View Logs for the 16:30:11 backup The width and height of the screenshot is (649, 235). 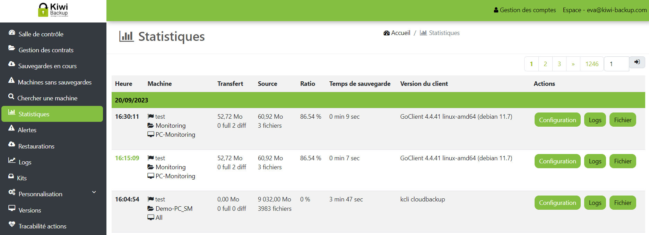coord(595,120)
